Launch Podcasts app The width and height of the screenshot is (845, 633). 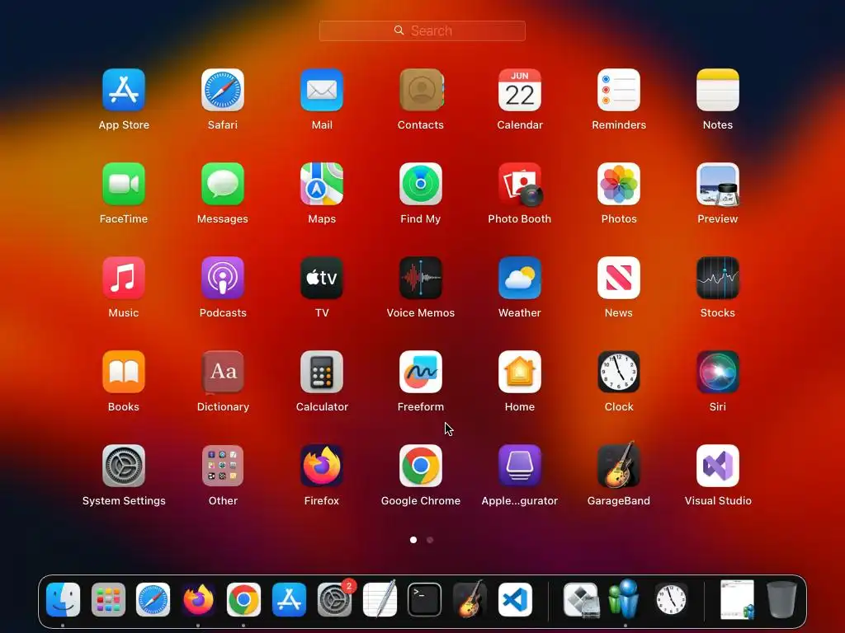click(223, 278)
